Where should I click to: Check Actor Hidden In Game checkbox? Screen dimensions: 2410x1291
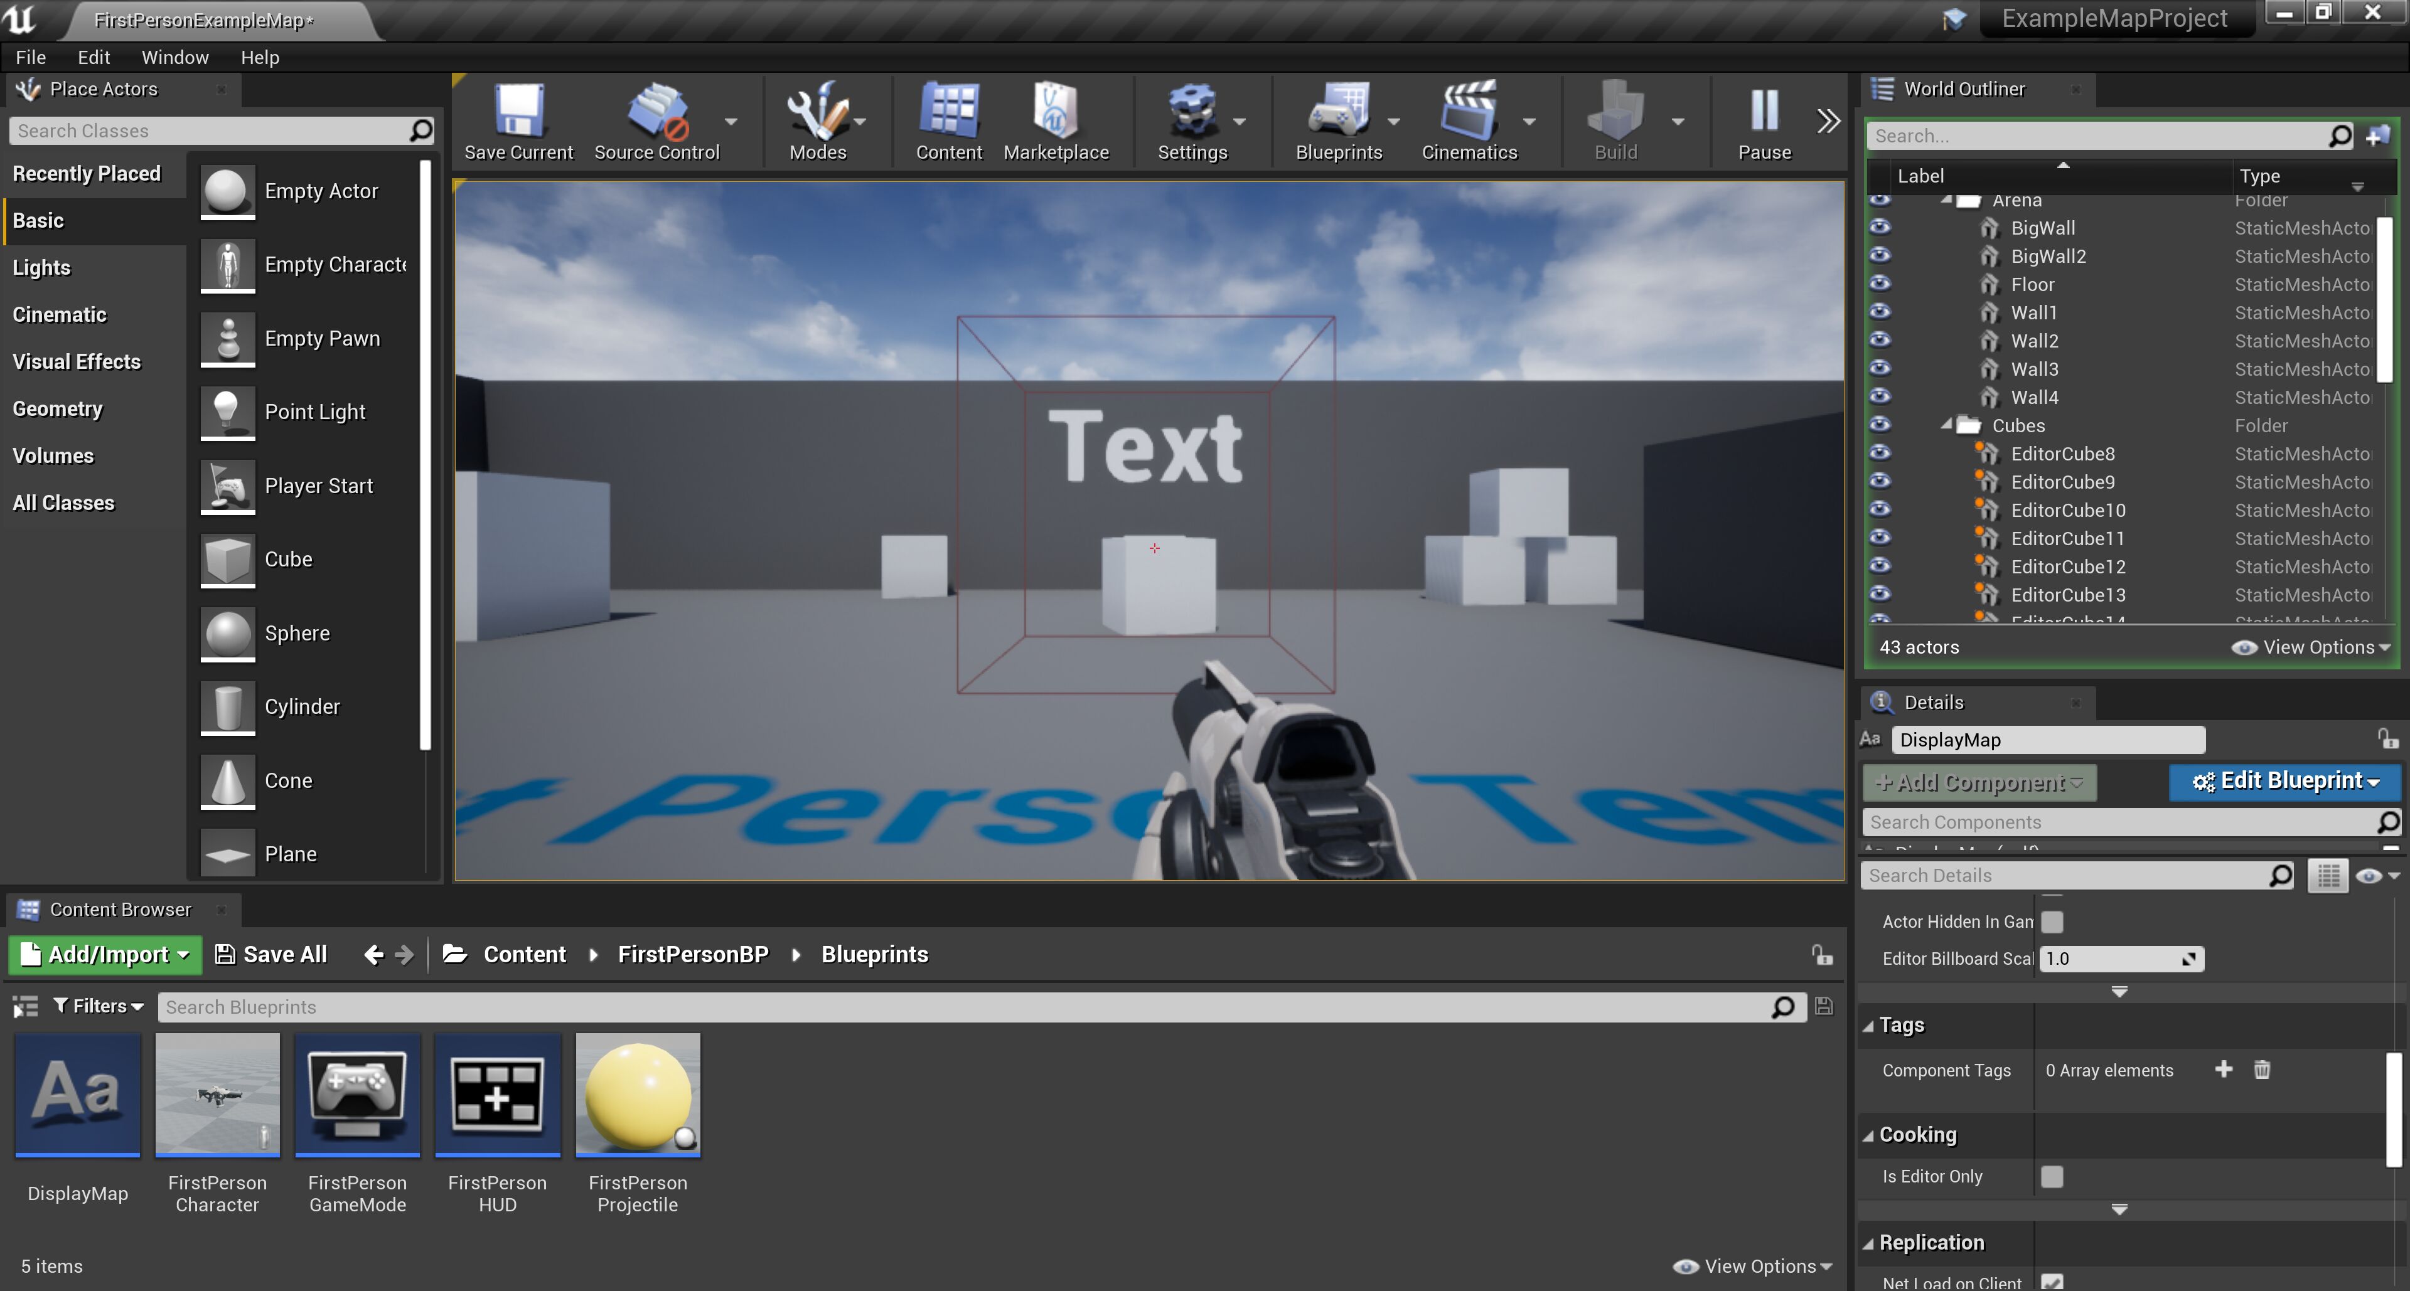[2052, 922]
